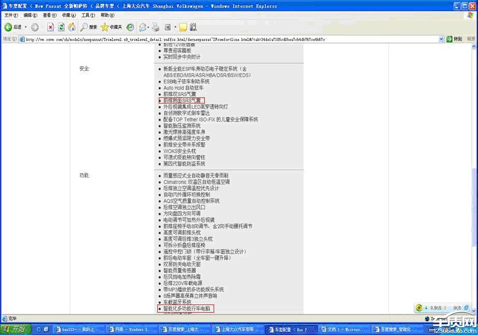Open the 帮助(H) menu
Viewport: 478px width, 335px height.
[x=107, y=15]
